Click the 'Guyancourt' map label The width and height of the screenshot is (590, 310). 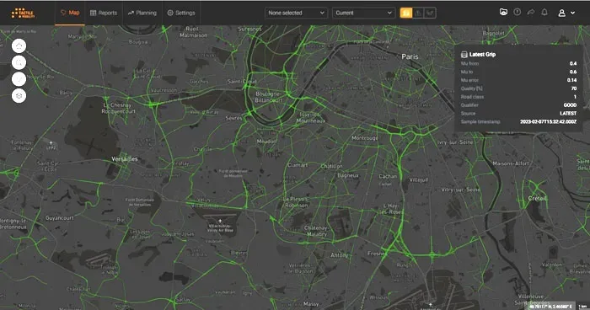click(60, 218)
